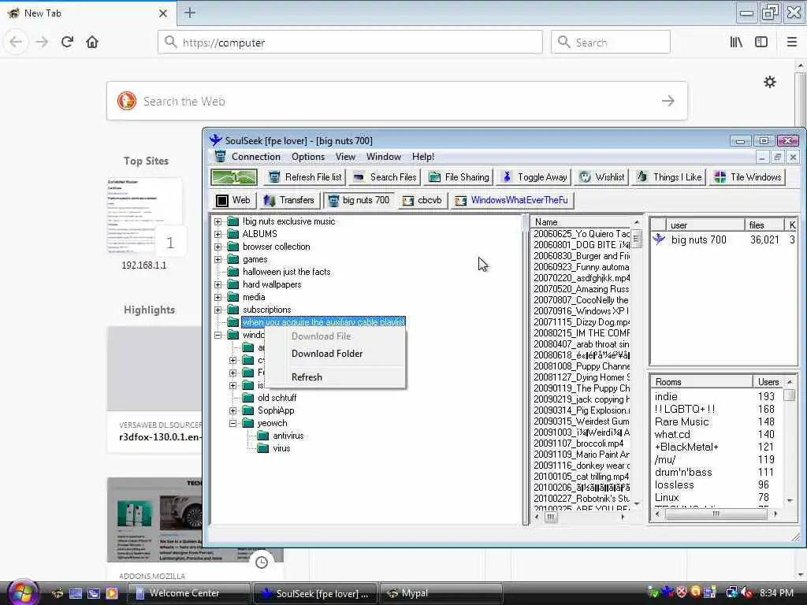Toggle the browser sidebar icon
807x605 pixels.
tap(761, 43)
